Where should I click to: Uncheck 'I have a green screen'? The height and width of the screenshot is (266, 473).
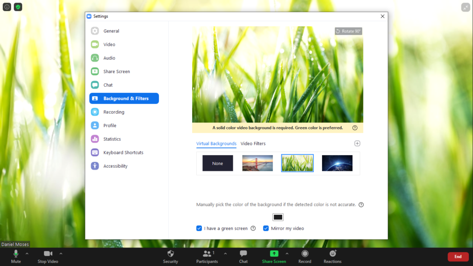point(199,228)
